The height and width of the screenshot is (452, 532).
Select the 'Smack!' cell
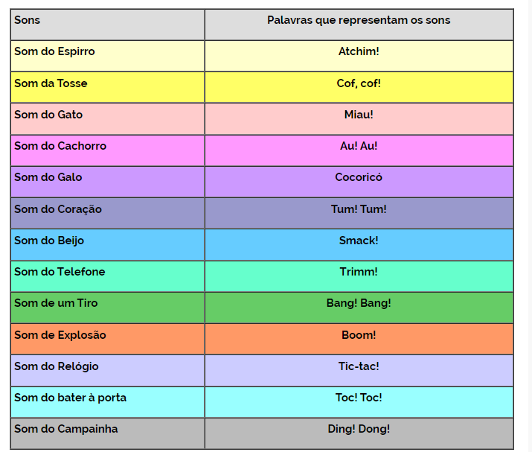(359, 245)
